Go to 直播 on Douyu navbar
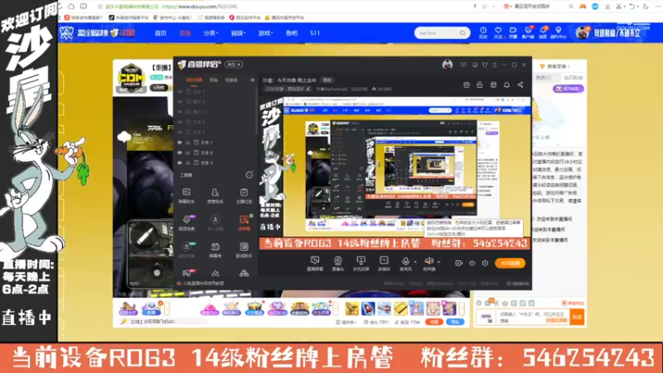 185,33
